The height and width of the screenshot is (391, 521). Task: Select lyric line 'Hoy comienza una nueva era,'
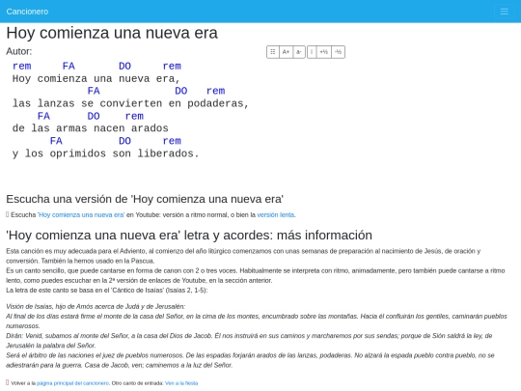(x=96, y=79)
